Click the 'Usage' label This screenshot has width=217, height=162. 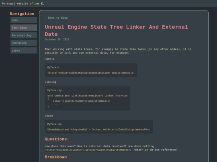49,116
